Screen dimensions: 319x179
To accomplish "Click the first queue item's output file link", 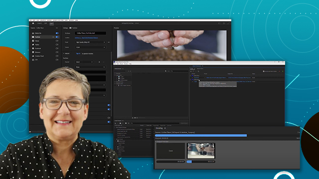I will [x=239, y=78].
